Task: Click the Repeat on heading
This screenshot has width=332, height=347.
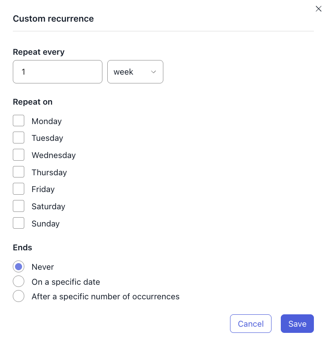Action: point(33,102)
